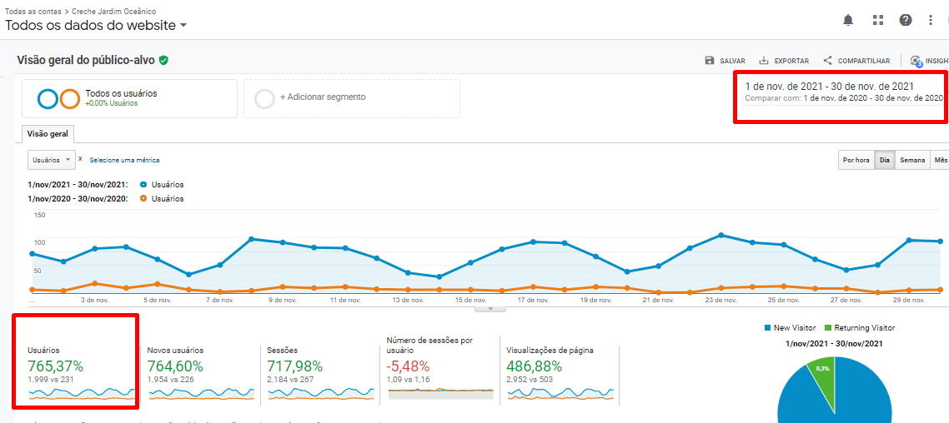949x423 pixels.
Task: Select the Por hora granularity
Action: [856, 160]
